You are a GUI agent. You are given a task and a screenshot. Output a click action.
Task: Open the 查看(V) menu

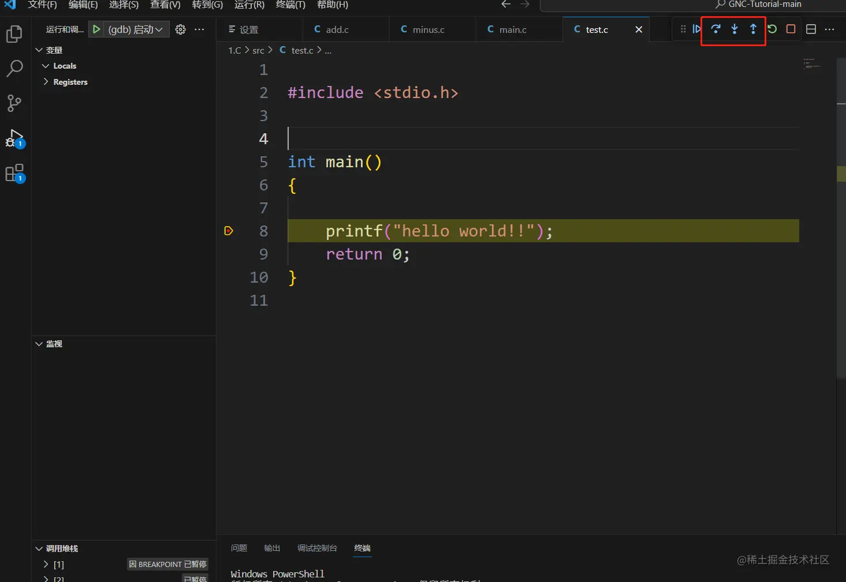[165, 5]
